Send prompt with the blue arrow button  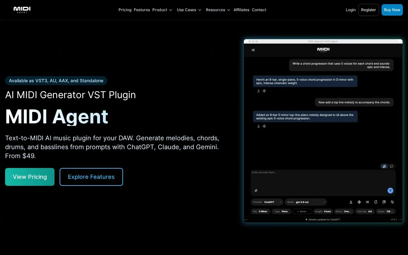click(390, 191)
